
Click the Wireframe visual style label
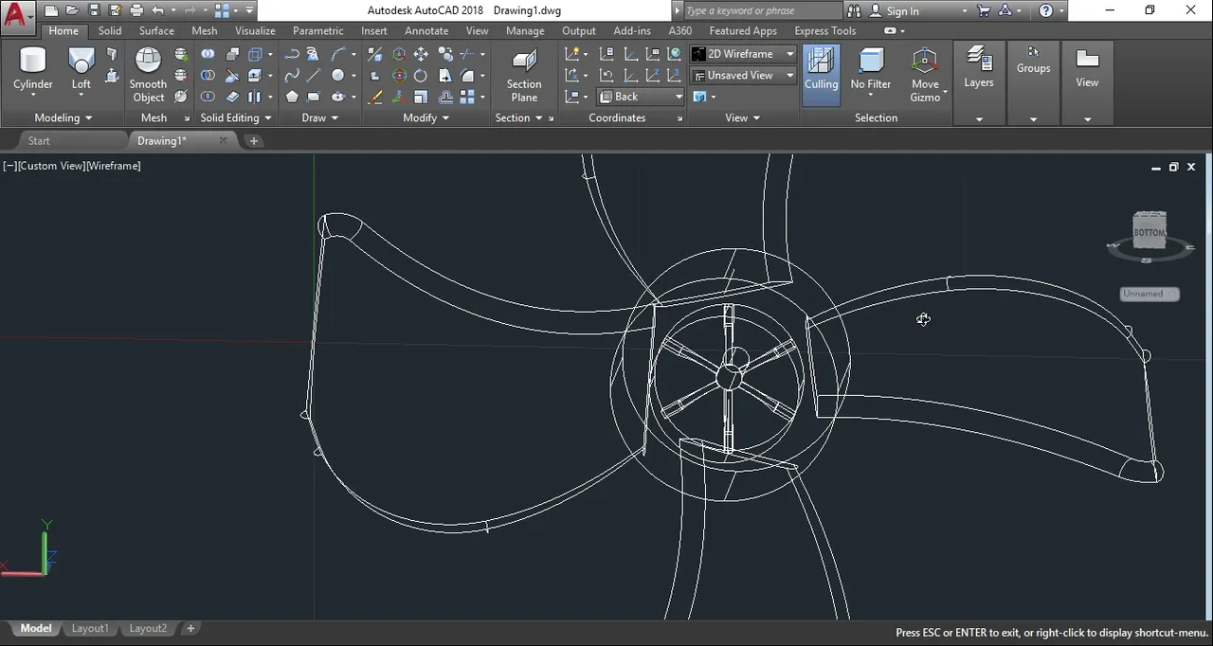(x=114, y=166)
